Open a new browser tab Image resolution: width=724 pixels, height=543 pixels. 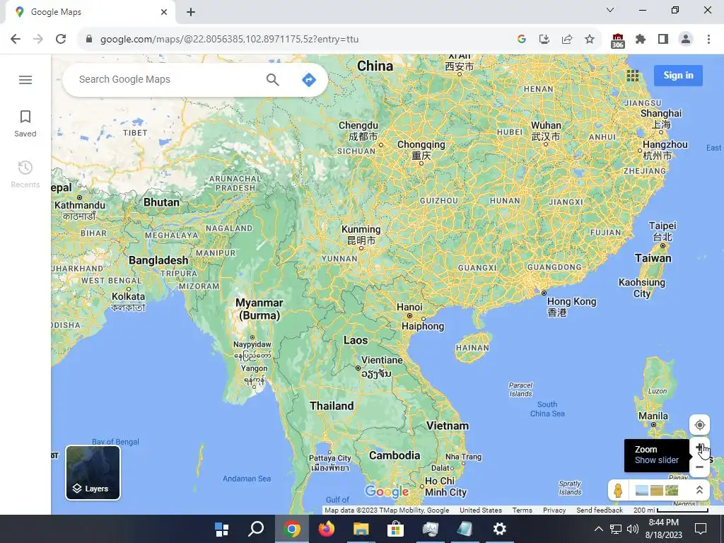coord(191,12)
